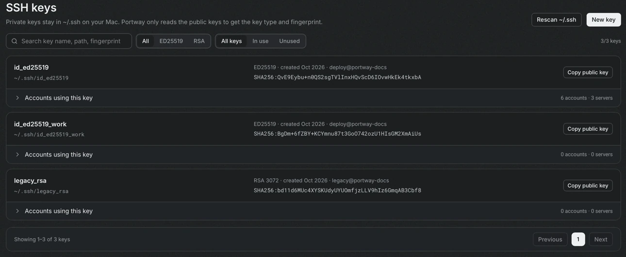The height and width of the screenshot is (257, 626).
Task: Click path ~/.ssh/id_ed25519_work
Action: 49,135
